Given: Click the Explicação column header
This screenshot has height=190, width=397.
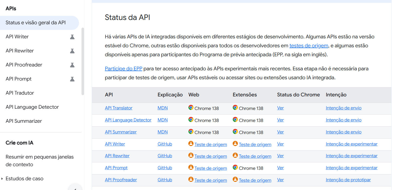Looking at the screenshot, I should (170, 95).
